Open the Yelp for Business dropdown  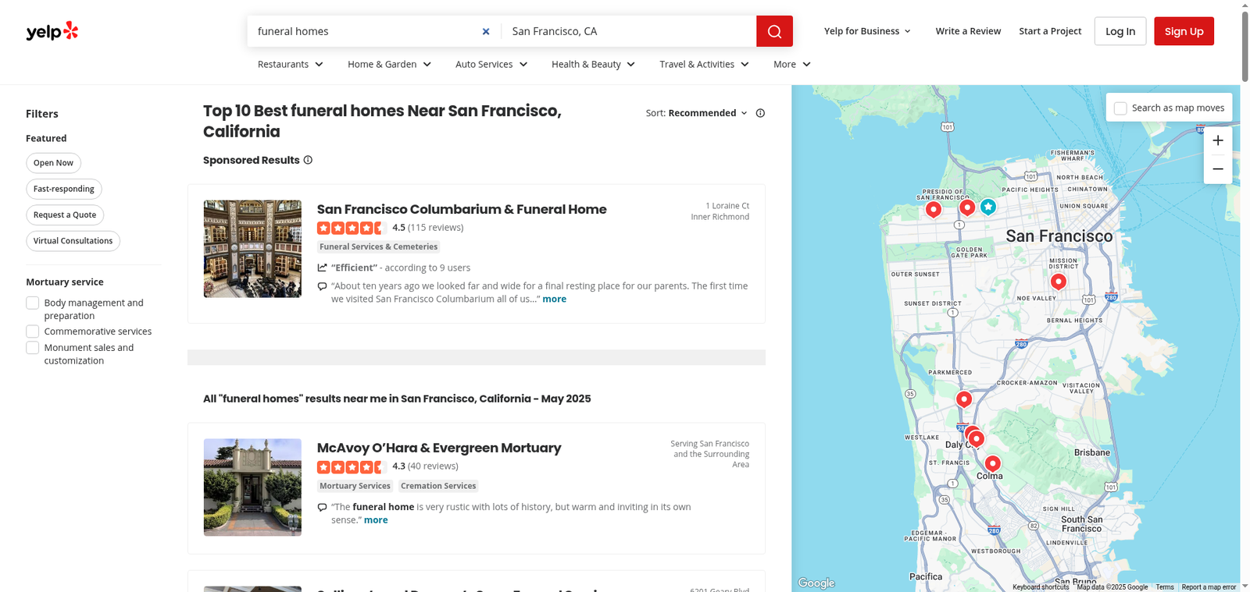(867, 31)
